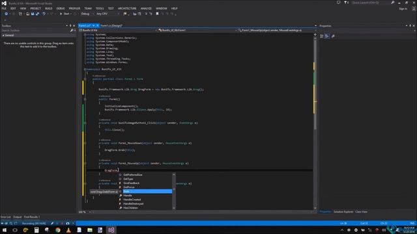Open the Properties window position dropdown arrow
417x234 pixels.
pos(407,26)
